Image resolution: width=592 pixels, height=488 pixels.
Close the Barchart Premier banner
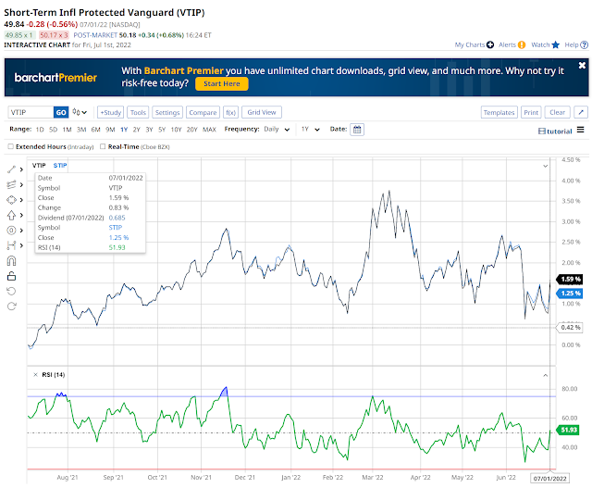(582, 66)
